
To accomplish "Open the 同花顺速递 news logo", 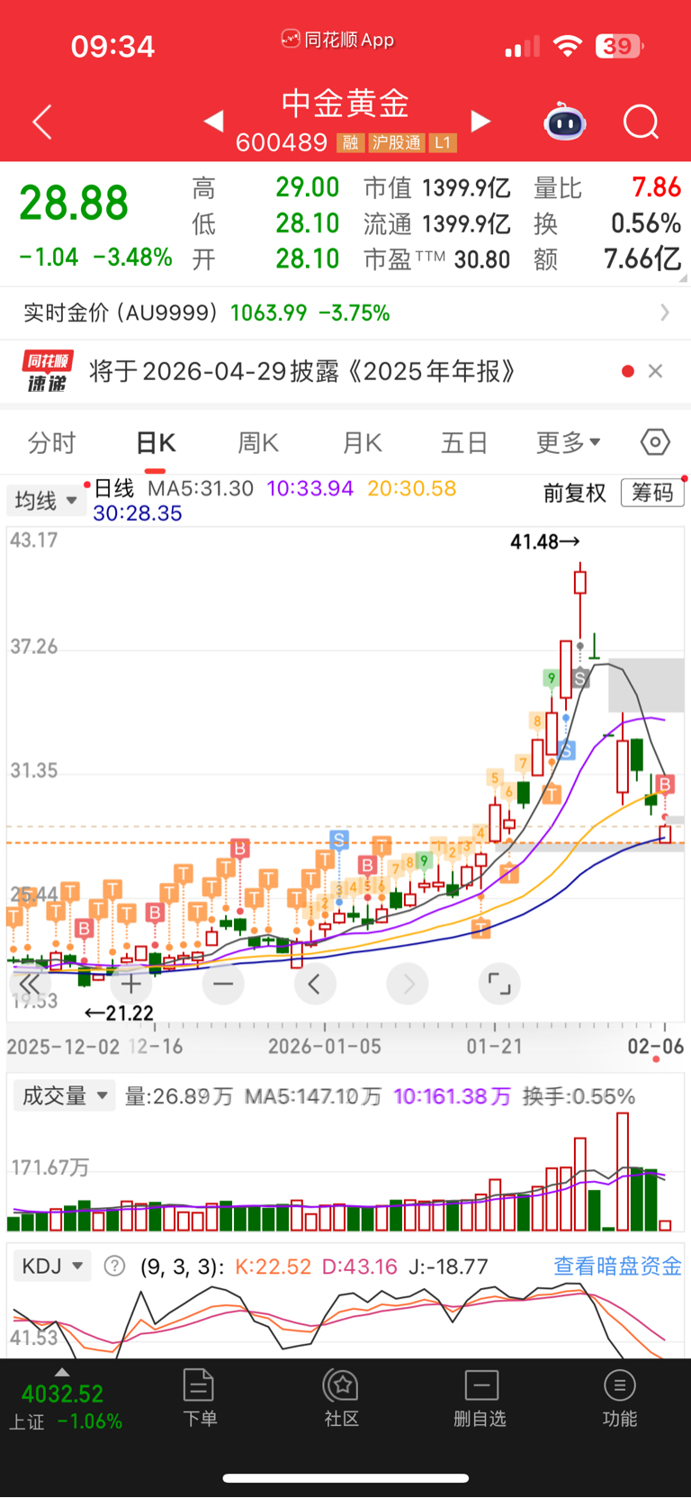I will [48, 371].
